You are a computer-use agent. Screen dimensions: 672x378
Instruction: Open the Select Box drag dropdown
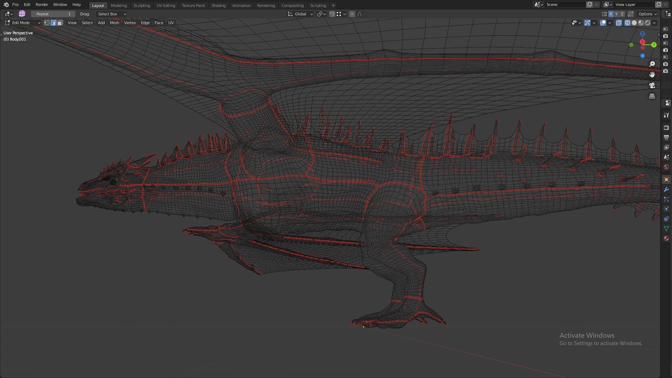(x=112, y=14)
